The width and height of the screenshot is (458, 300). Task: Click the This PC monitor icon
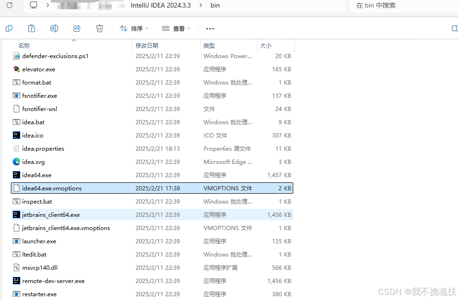tap(34, 5)
